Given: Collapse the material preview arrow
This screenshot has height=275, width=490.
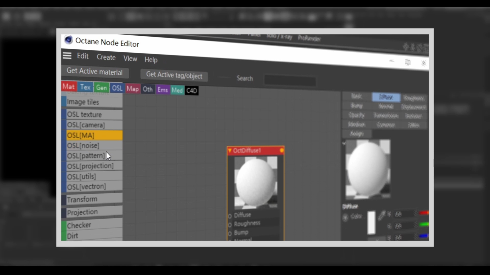Looking at the screenshot, I should 344,143.
